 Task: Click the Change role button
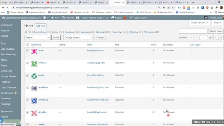100,37
